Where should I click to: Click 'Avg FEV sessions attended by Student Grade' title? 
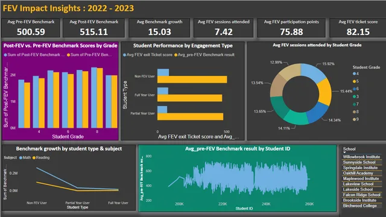click(x=317, y=45)
